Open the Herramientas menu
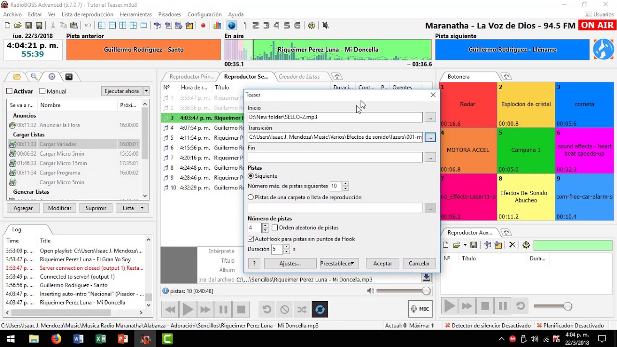Viewport: 617px width, 347px height. click(136, 14)
